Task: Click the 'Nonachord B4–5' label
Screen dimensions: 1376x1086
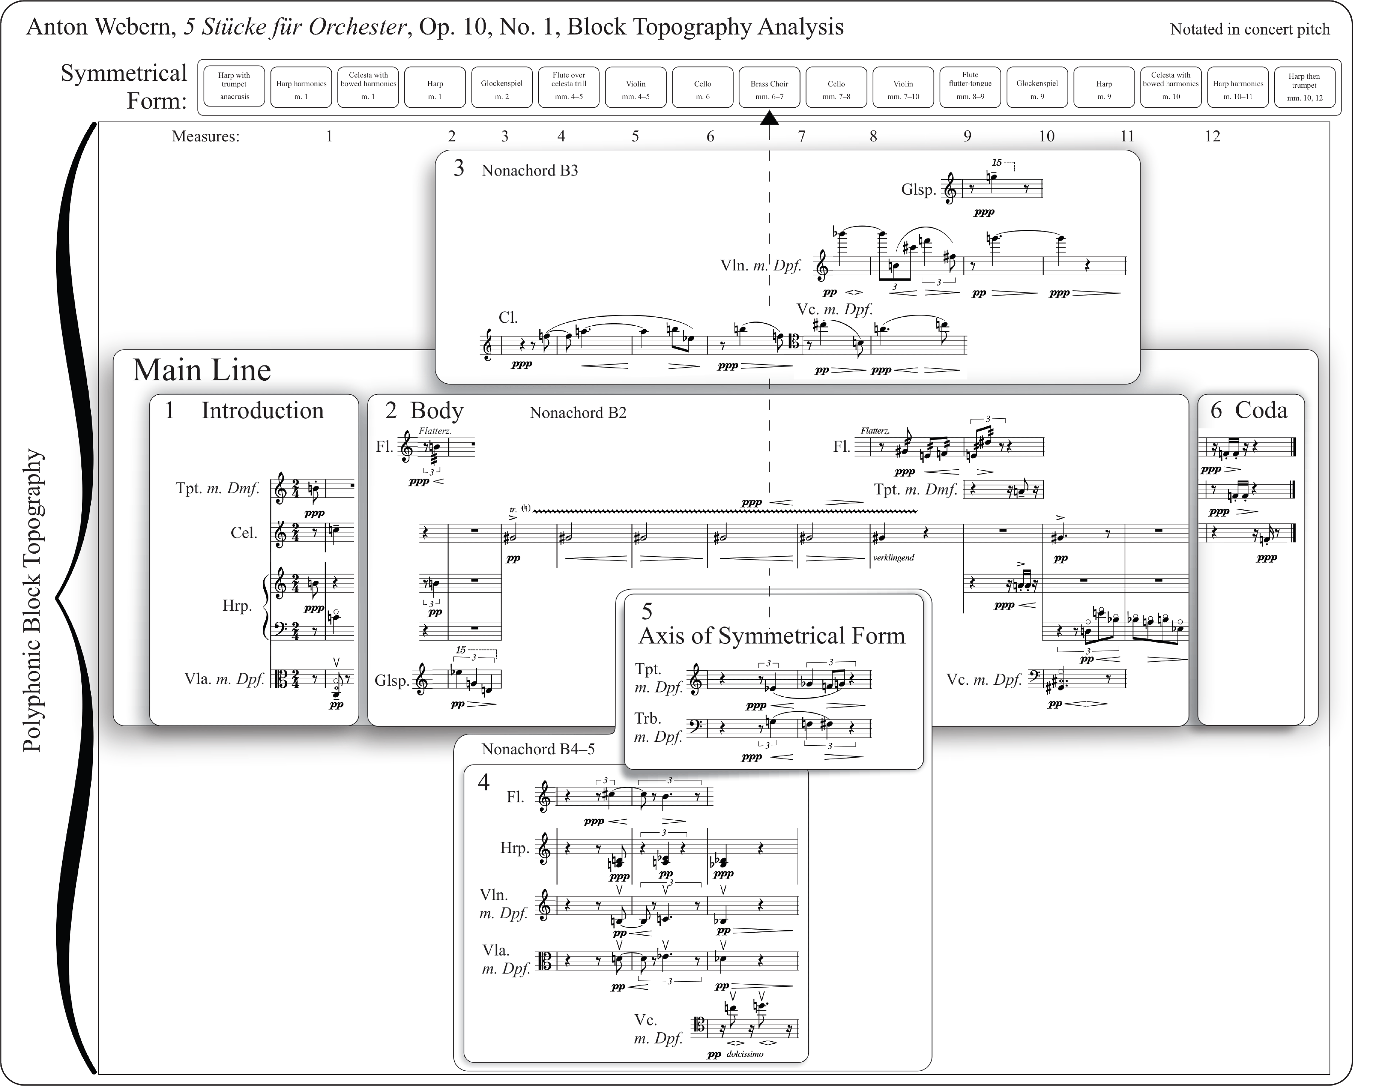Action: pyautogui.click(x=538, y=749)
